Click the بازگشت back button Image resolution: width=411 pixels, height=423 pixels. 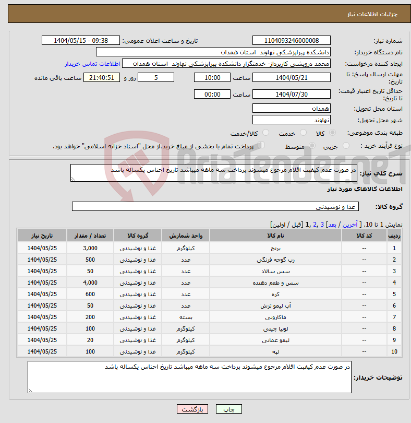[x=192, y=409]
